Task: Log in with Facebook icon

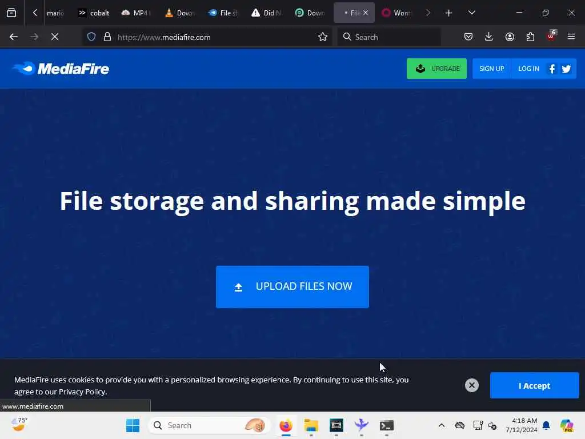Action: point(552,69)
